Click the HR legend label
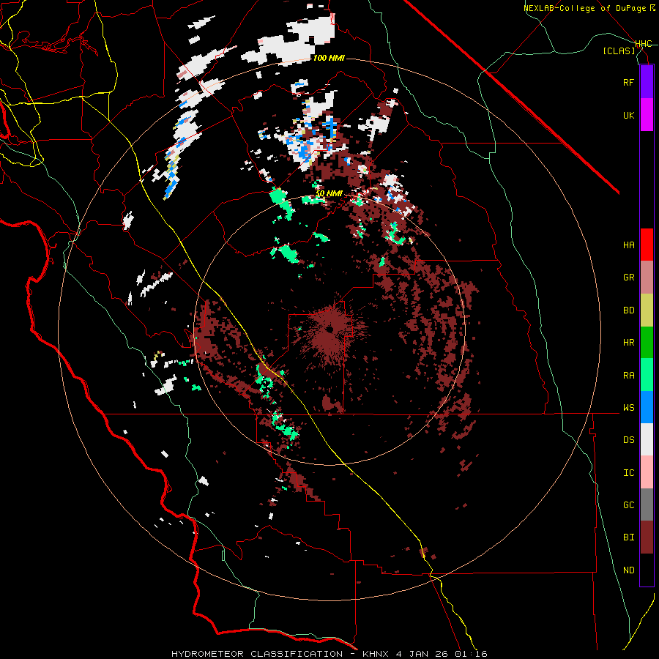 [628, 343]
